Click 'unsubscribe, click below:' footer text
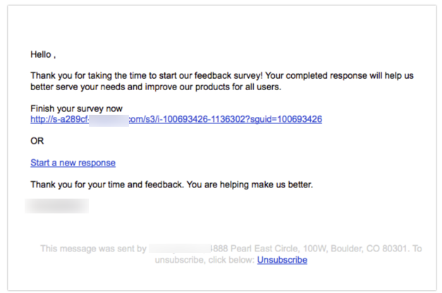The width and height of the screenshot is (442, 293). 204,260
